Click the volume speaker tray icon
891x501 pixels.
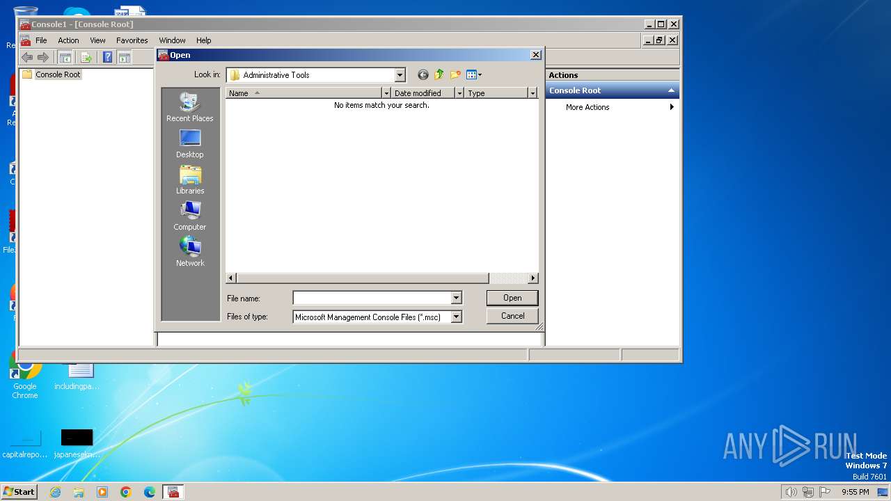[x=791, y=492]
